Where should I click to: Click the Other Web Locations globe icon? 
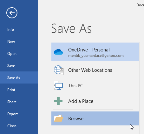59,70
